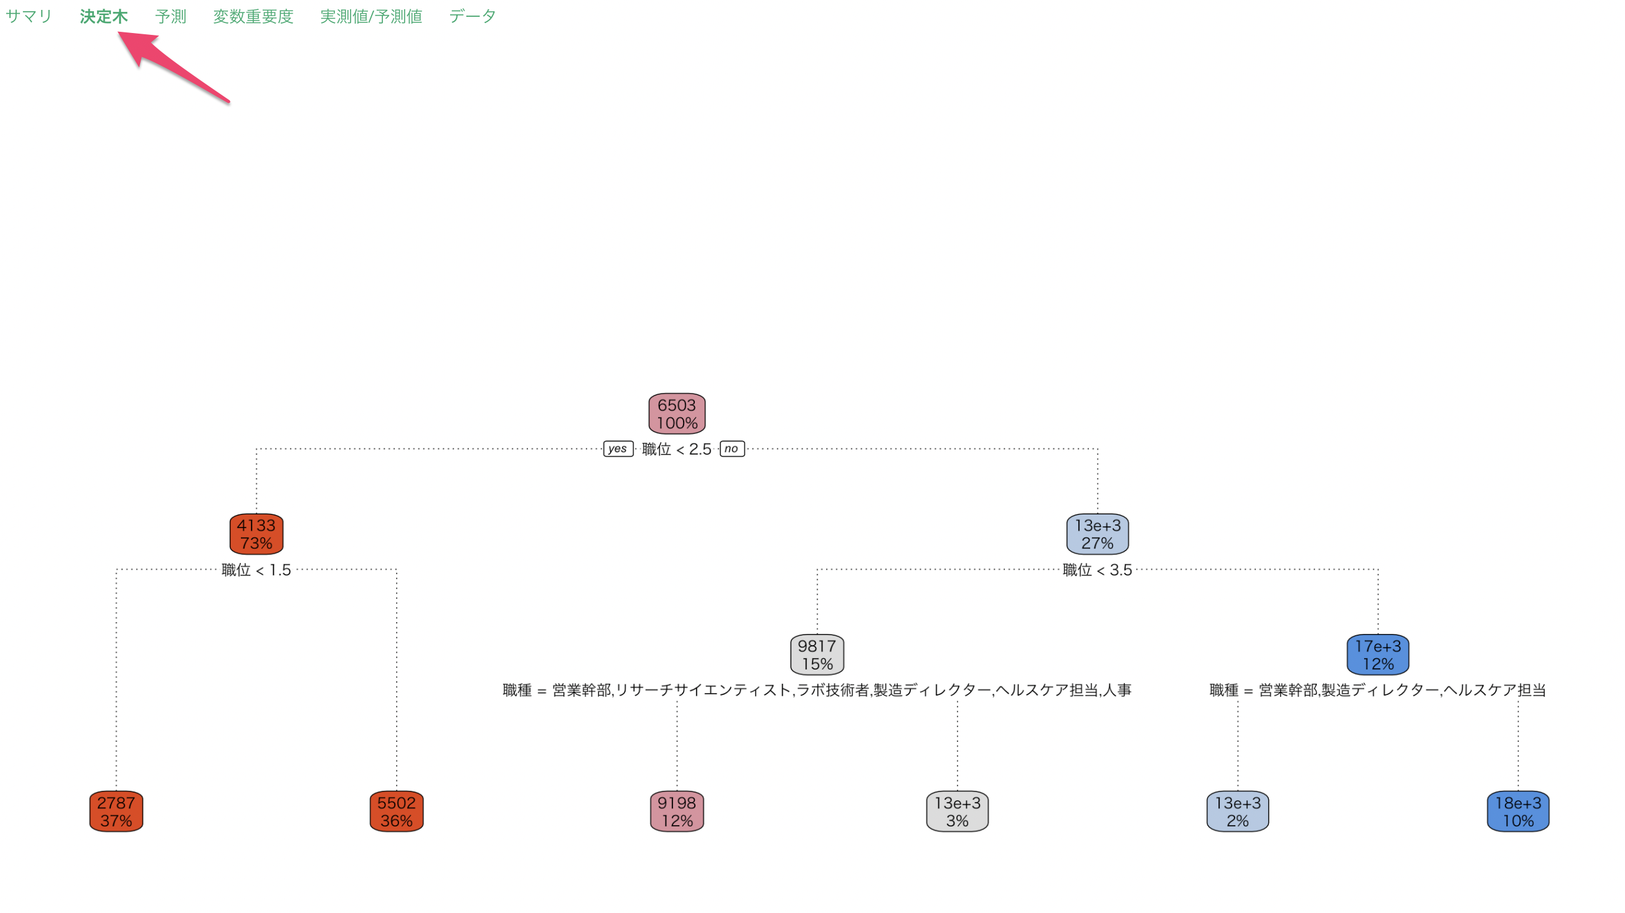Select the 4133 73% node

256,534
